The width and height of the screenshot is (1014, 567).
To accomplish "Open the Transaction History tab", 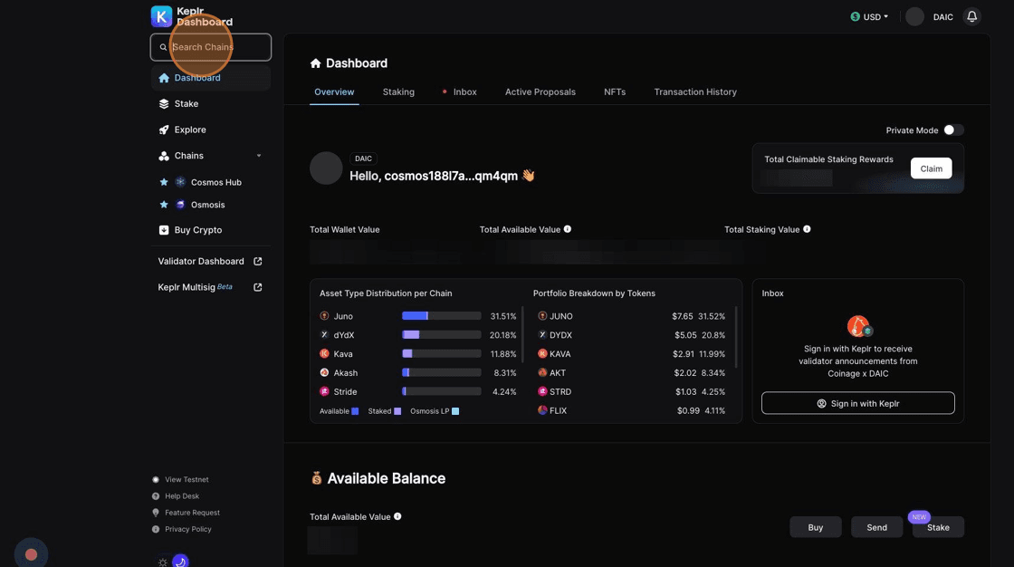I will (x=695, y=91).
